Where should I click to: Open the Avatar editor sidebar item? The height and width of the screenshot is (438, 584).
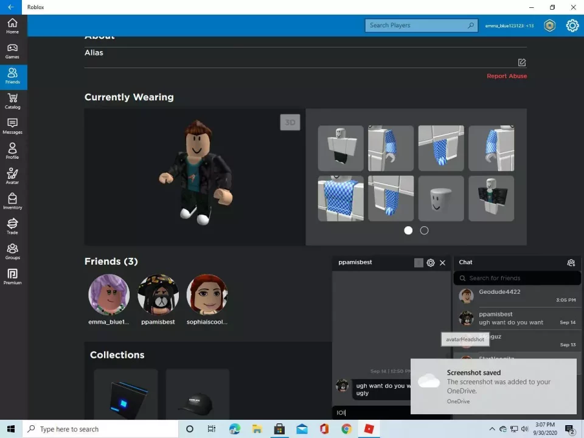pos(12,176)
